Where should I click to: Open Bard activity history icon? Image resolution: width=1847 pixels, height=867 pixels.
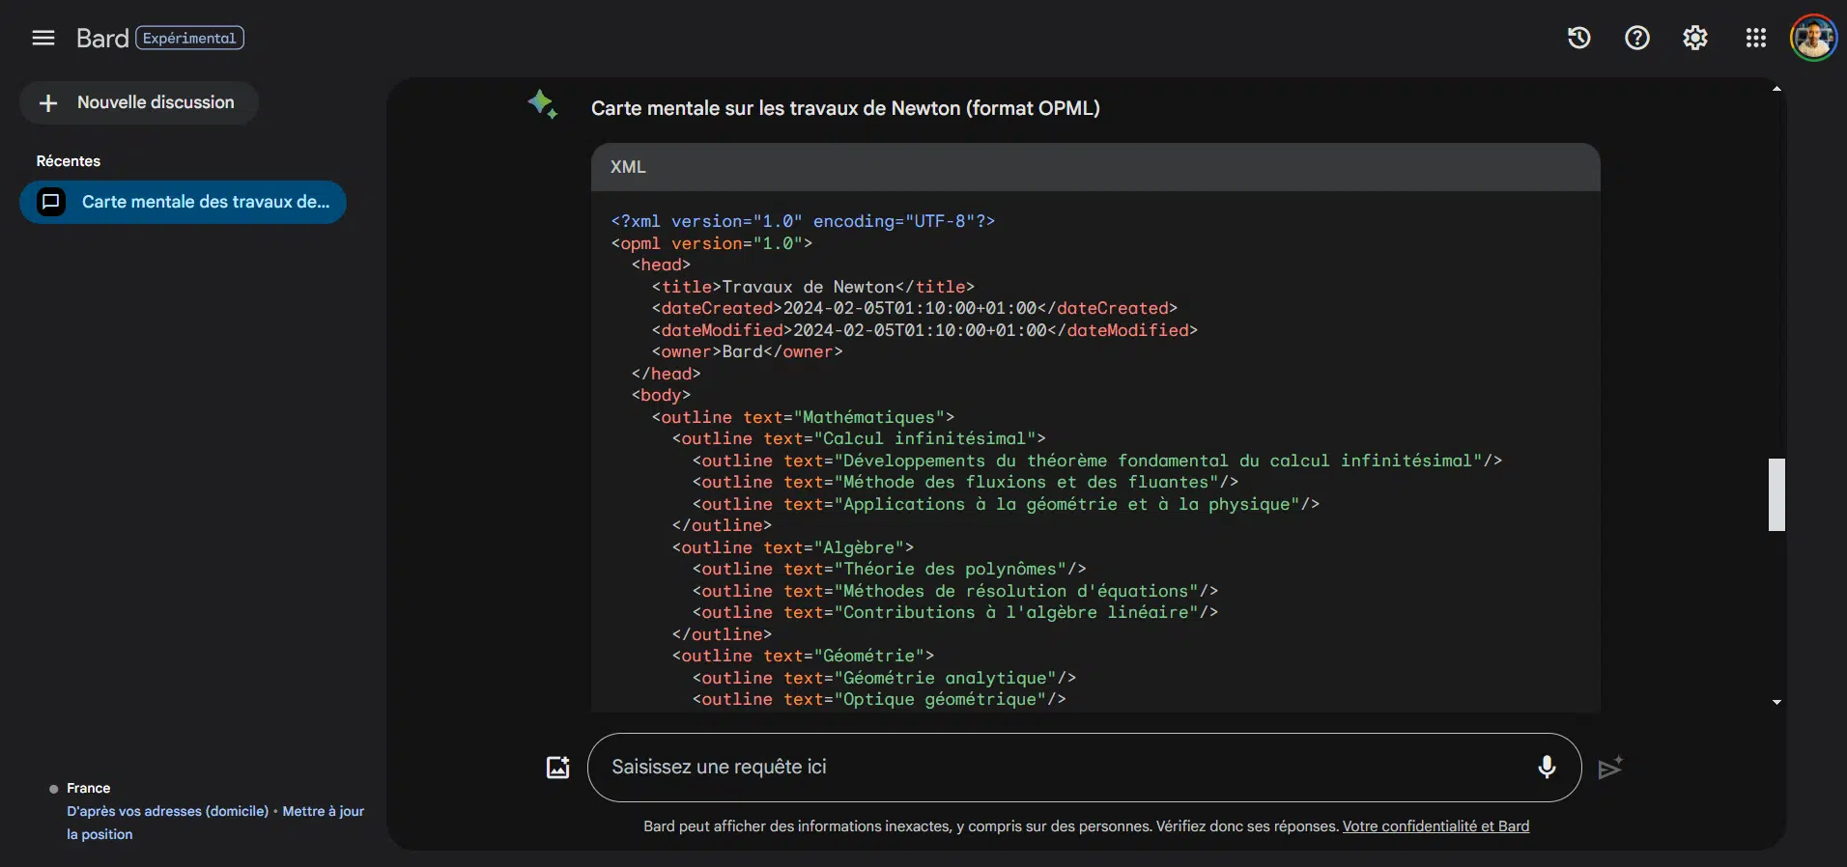pyautogui.click(x=1578, y=38)
